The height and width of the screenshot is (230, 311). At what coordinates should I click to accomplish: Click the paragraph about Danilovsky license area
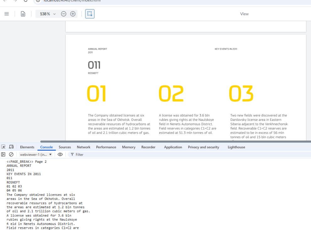pyautogui.click(x=259, y=126)
